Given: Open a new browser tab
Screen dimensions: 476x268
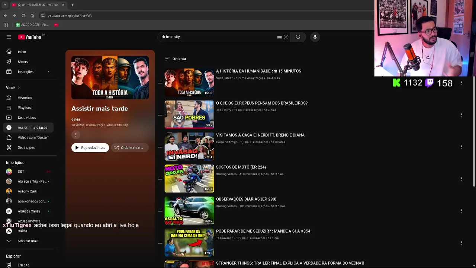Looking at the screenshot, I should (72, 5).
